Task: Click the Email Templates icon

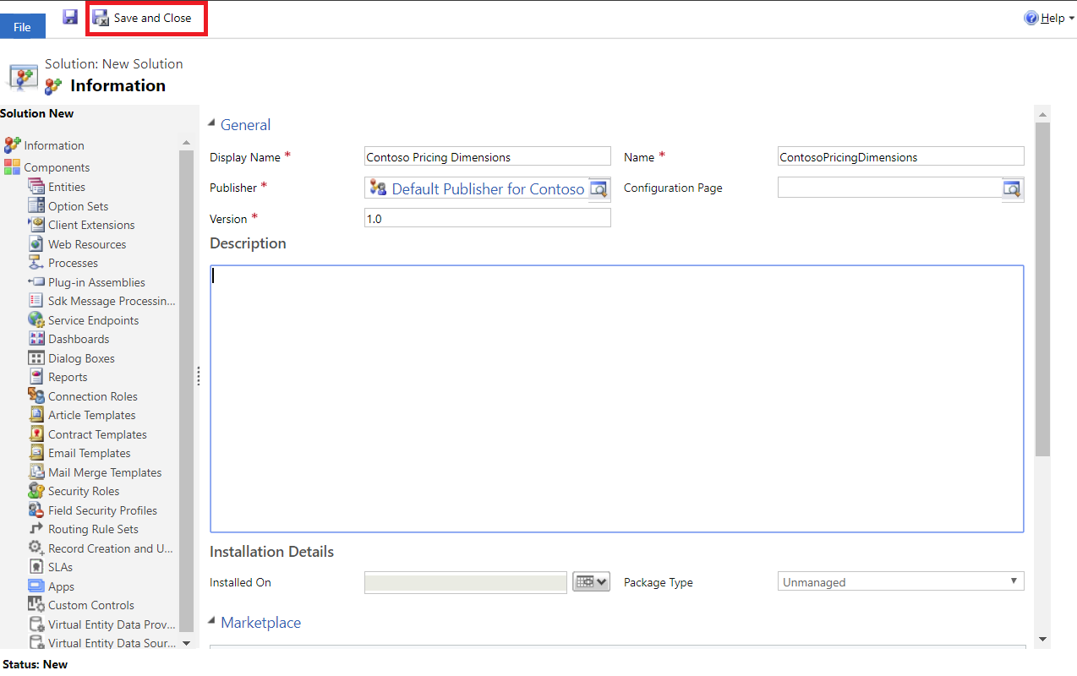Action: (x=36, y=453)
